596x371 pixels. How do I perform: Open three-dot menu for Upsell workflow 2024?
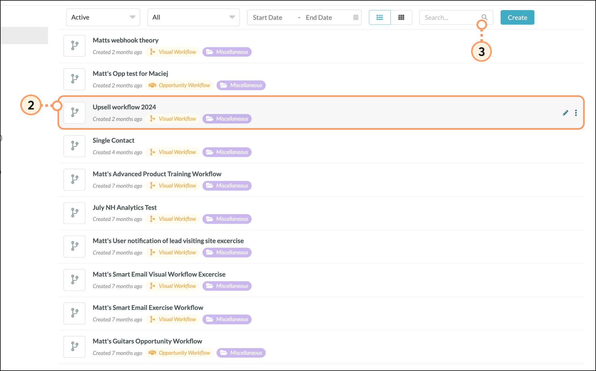tap(576, 113)
